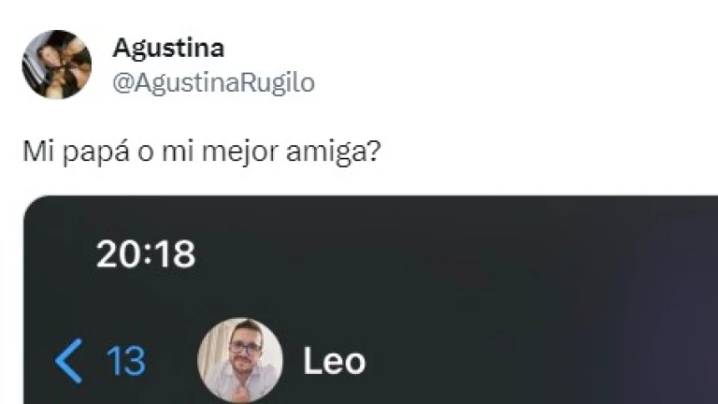Click the purple gradient area of the attached image
The image size is (718, 404).
[x=664, y=299]
